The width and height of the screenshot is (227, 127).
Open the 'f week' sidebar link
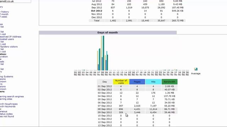pos(4,17)
